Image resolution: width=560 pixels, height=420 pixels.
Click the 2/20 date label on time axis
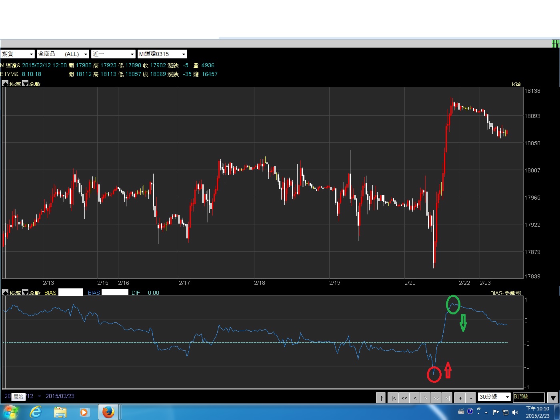point(410,283)
